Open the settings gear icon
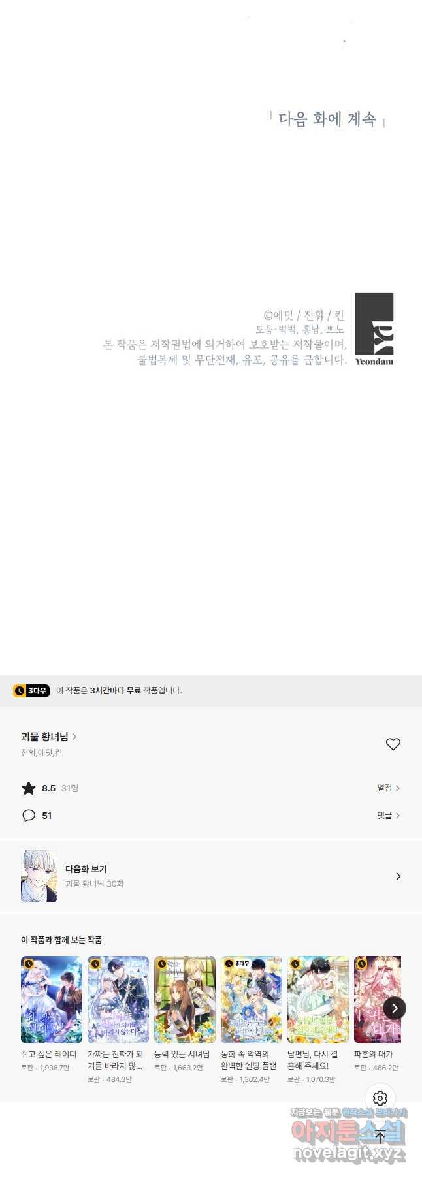 click(x=380, y=1098)
